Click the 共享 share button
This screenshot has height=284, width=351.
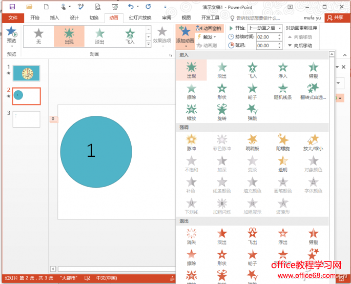click(x=336, y=17)
